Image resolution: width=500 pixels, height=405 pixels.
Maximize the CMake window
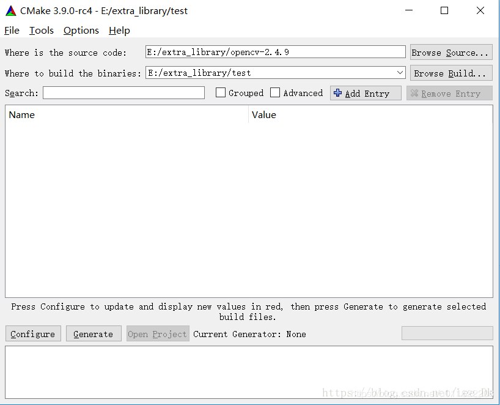click(444, 10)
